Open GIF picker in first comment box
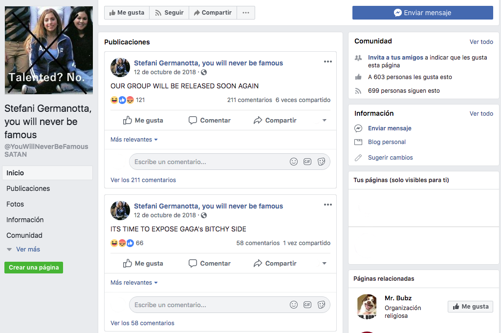This screenshot has width=501, height=333. click(x=307, y=162)
